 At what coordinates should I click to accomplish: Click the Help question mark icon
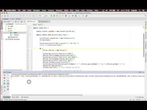83,16
